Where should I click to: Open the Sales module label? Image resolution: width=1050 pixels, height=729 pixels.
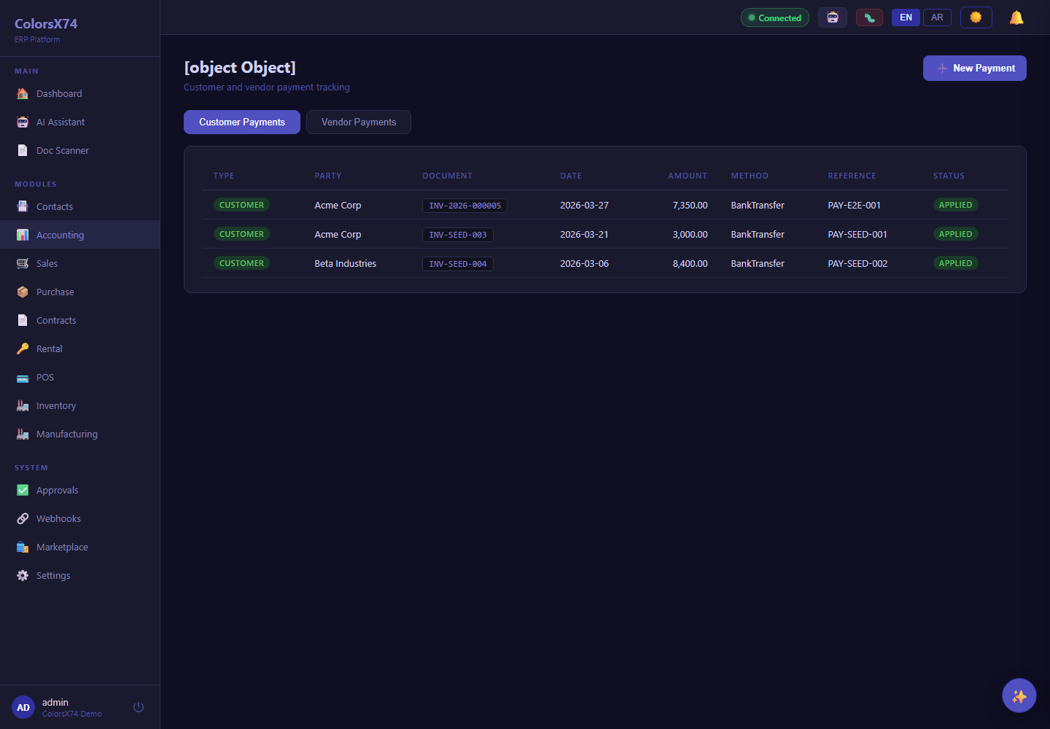pyautogui.click(x=47, y=263)
